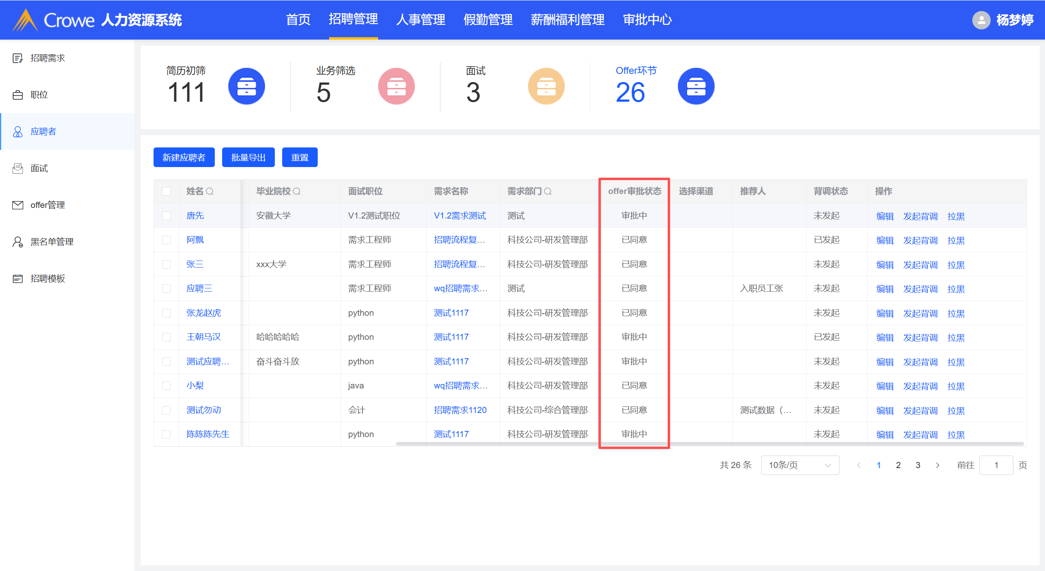The height and width of the screenshot is (571, 1045).
Task: Click the Offer环节 blue archive icon
Action: tap(696, 86)
